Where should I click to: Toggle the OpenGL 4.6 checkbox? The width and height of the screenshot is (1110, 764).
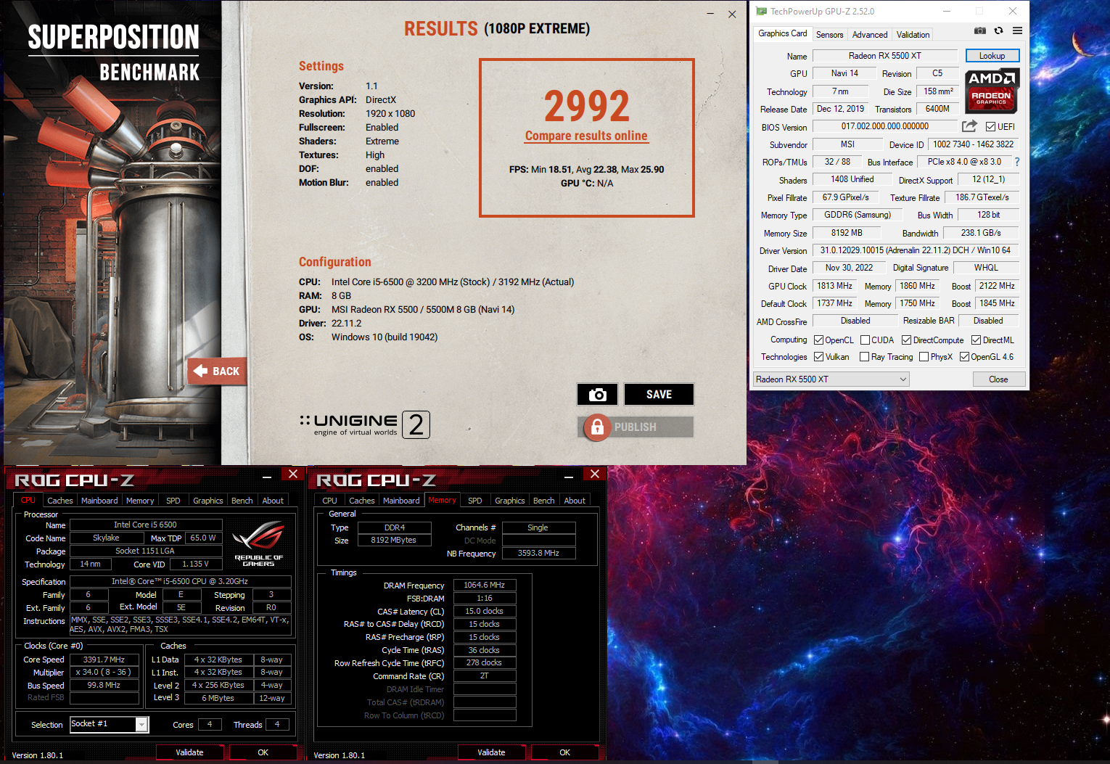[964, 357]
